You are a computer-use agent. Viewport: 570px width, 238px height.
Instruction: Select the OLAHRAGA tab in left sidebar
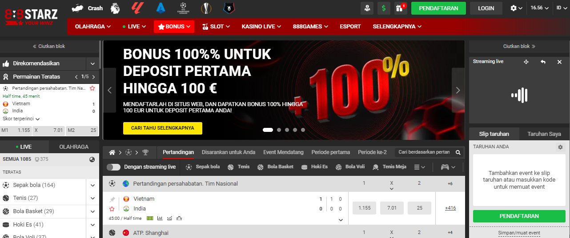pyautogui.click(x=74, y=147)
